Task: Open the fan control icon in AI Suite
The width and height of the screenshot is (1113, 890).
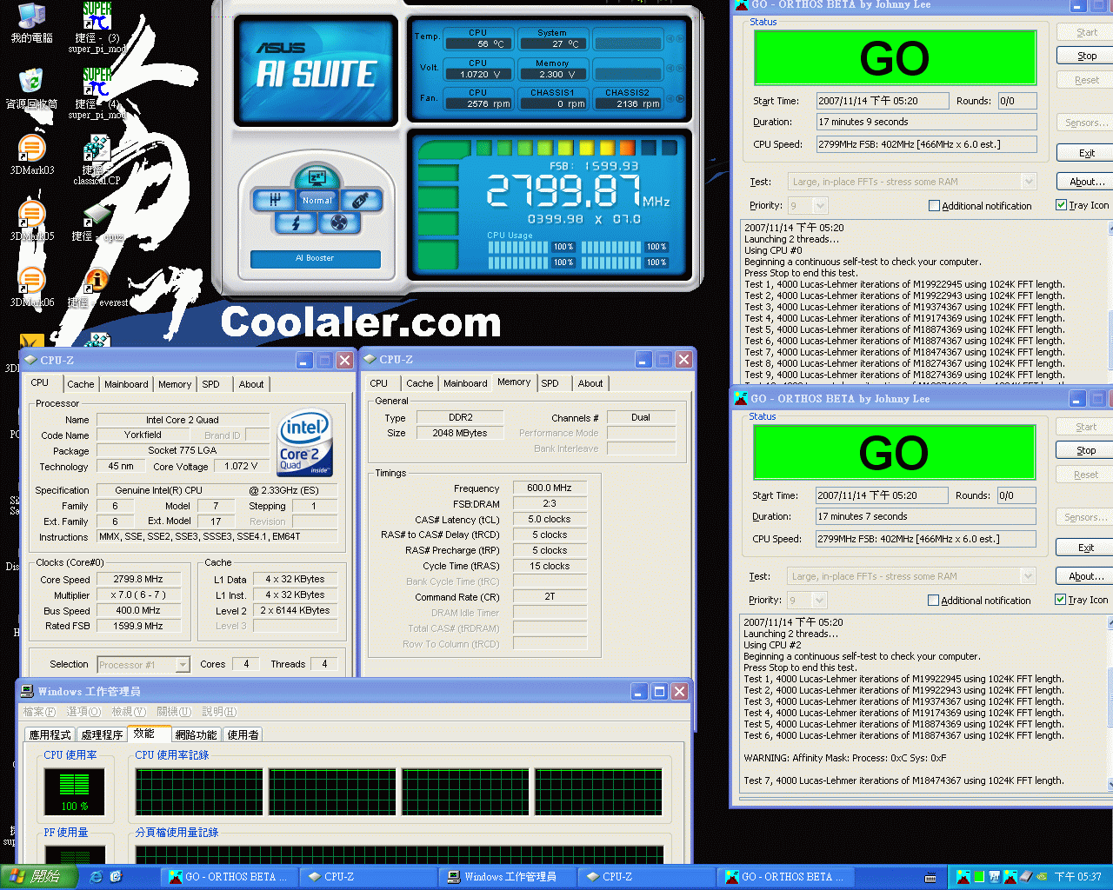Action: (x=339, y=223)
